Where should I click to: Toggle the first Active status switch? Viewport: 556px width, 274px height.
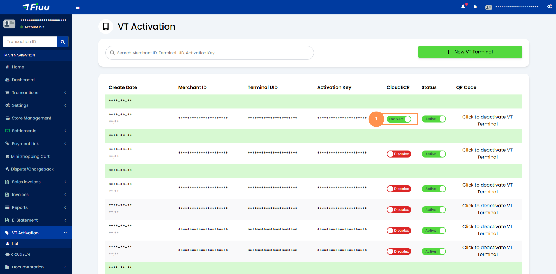[x=434, y=119]
